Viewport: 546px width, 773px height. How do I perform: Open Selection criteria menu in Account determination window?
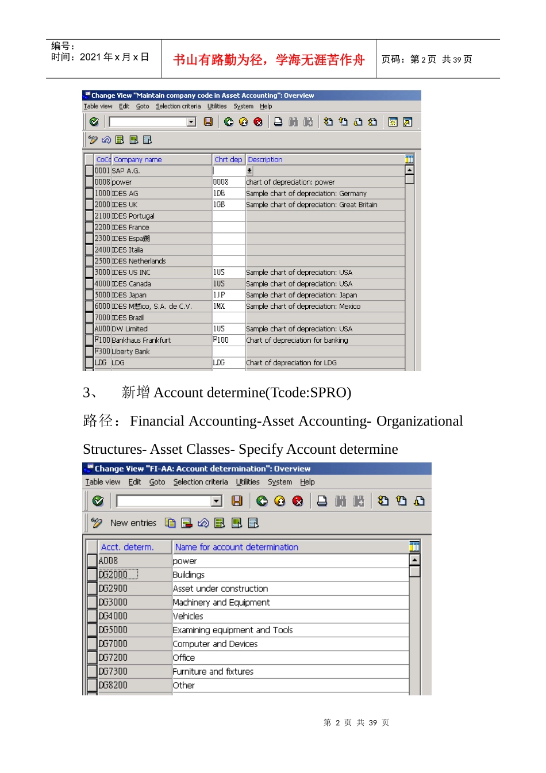tap(201, 482)
